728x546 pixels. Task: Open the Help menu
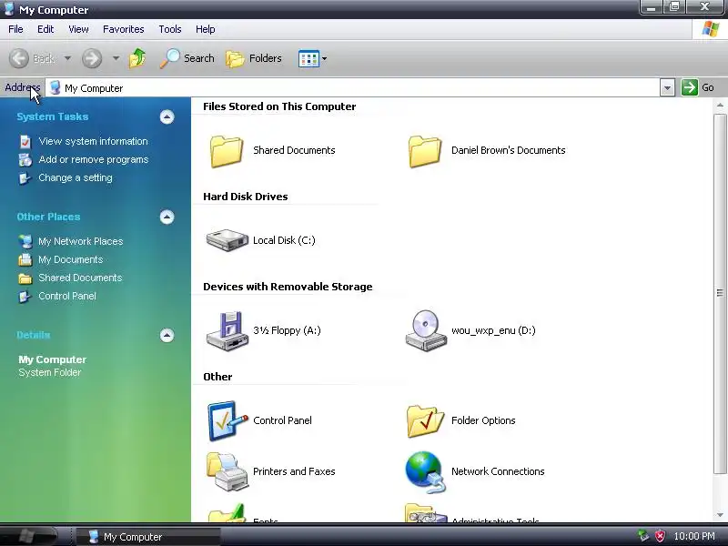pos(206,29)
